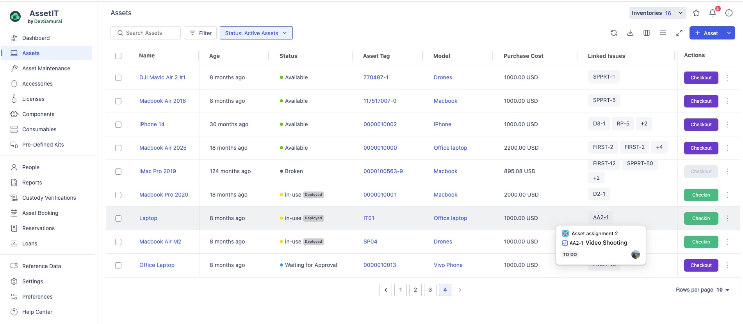Select the Macbook Air 2025 checkbox
This screenshot has width=743, height=324.
coord(118,148)
